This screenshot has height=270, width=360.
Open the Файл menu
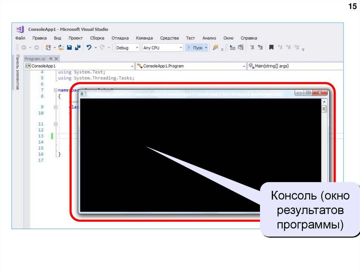[20, 38]
